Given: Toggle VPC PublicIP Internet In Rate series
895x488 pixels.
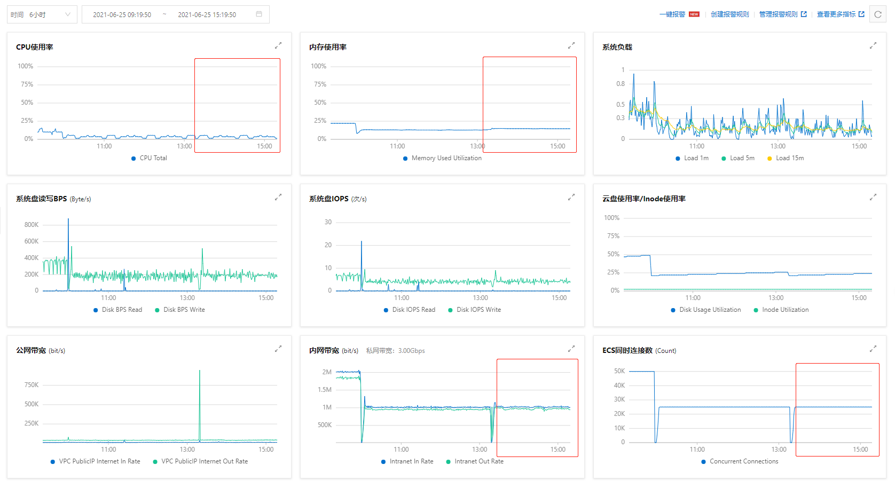Looking at the screenshot, I should [95, 461].
